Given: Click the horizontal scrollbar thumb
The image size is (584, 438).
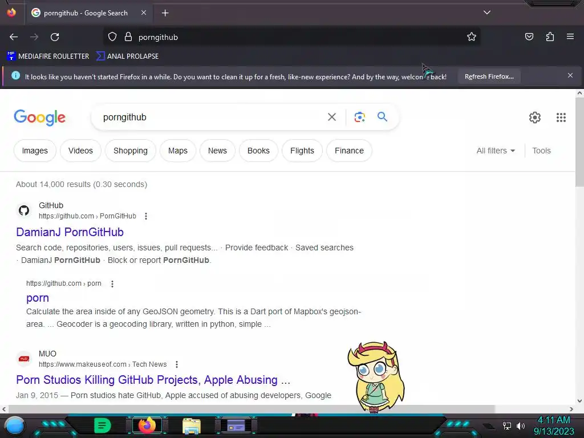Looking at the screenshot, I should point(251,409).
